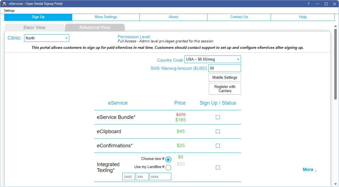Click the eConfirmations* row label
Image resolution: width=339 pixels, height=187 pixels.
coord(115,146)
